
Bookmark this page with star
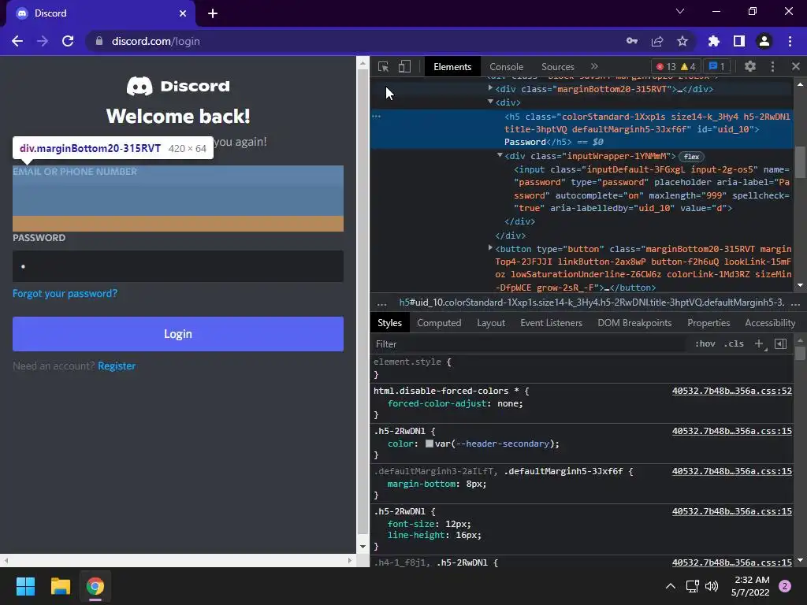click(x=682, y=41)
